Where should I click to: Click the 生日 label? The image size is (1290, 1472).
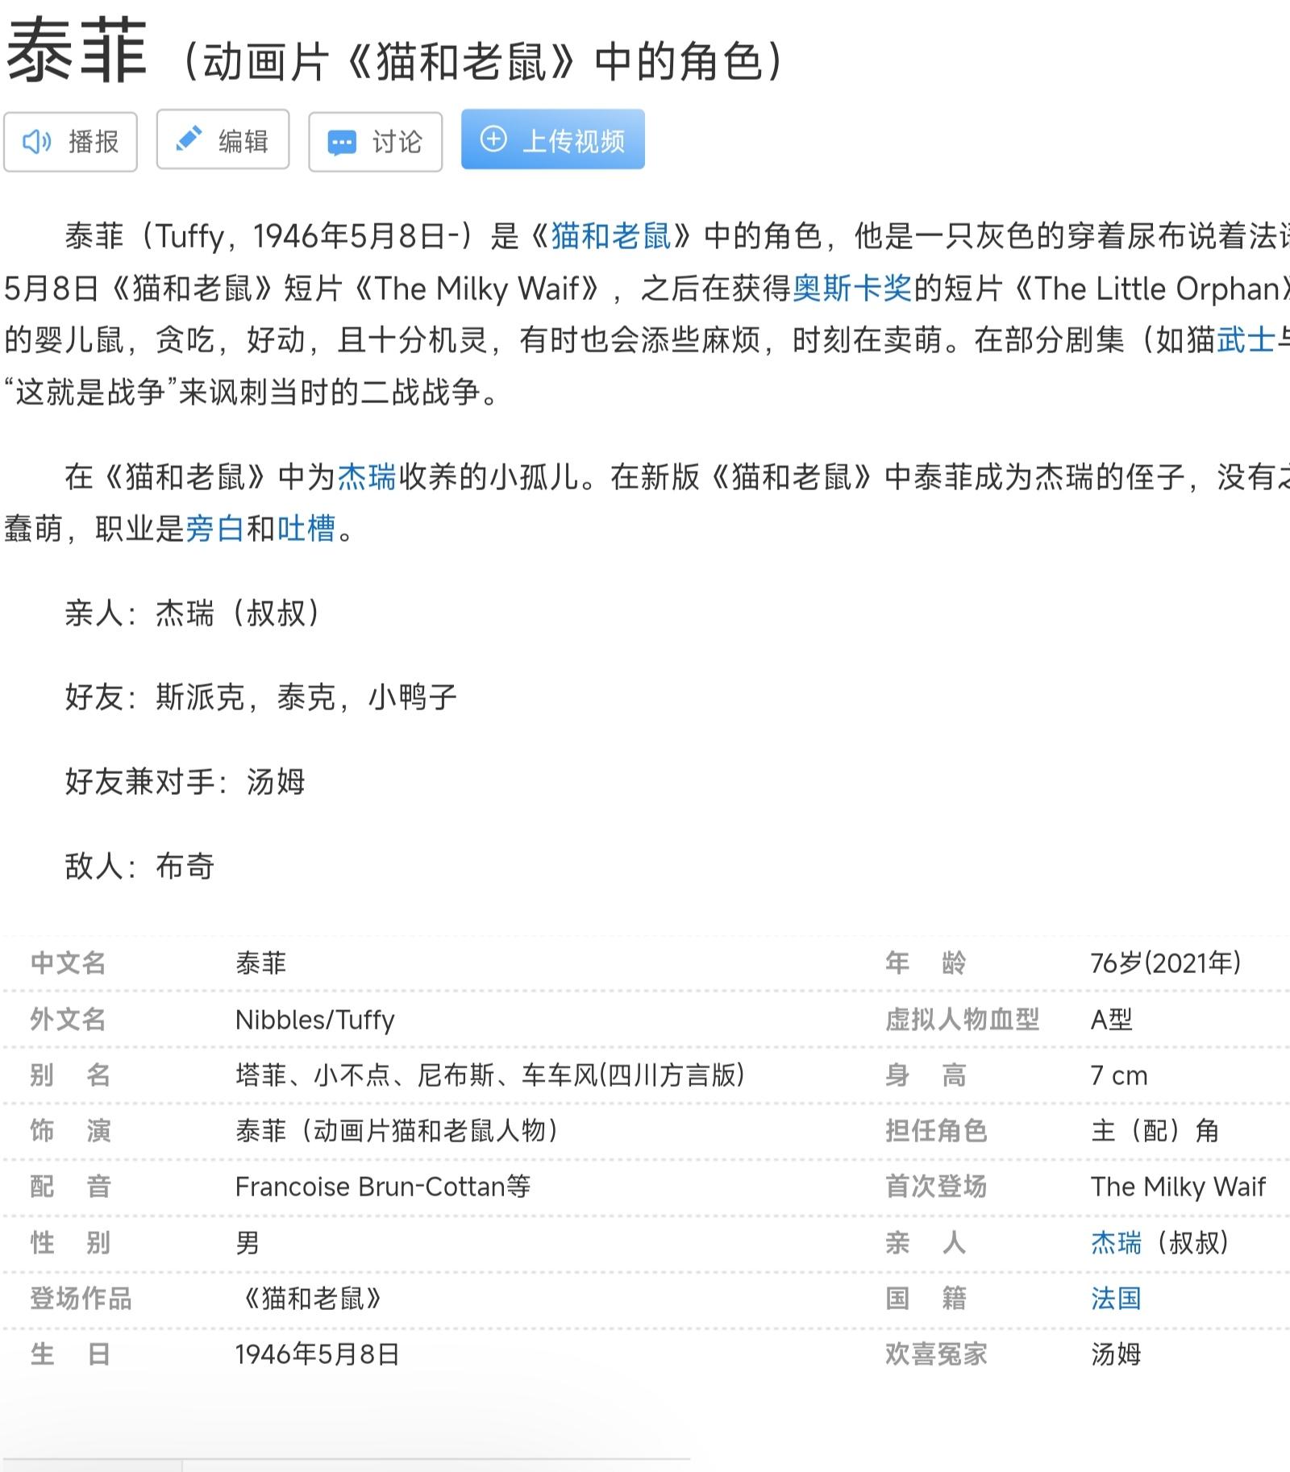70,1353
